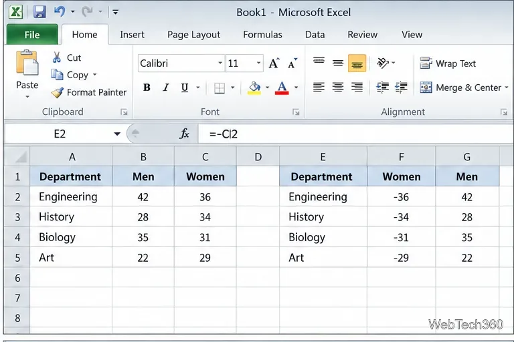The image size is (514, 342).
Task: Open Font Color palette dropdown arrow
Action: coord(296,88)
